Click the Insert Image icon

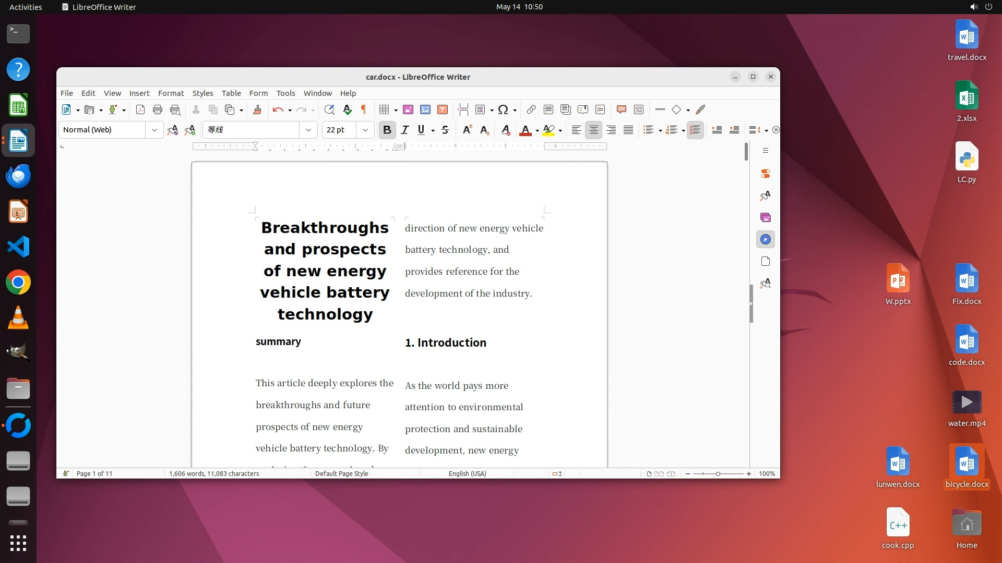coord(408,109)
